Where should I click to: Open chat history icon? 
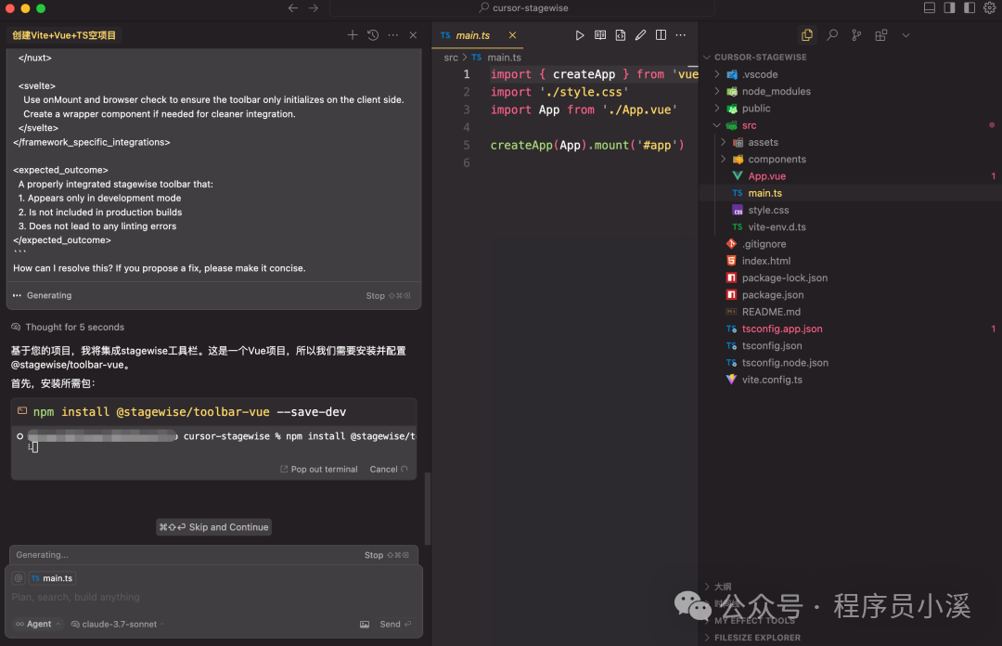pos(372,34)
